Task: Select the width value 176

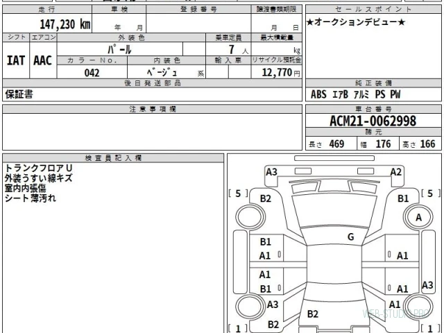Action: 383,144
